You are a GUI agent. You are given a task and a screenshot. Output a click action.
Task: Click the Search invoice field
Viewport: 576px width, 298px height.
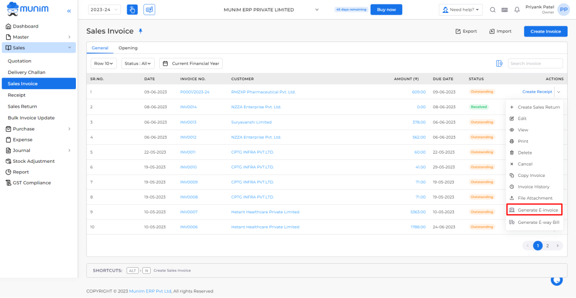(535, 63)
